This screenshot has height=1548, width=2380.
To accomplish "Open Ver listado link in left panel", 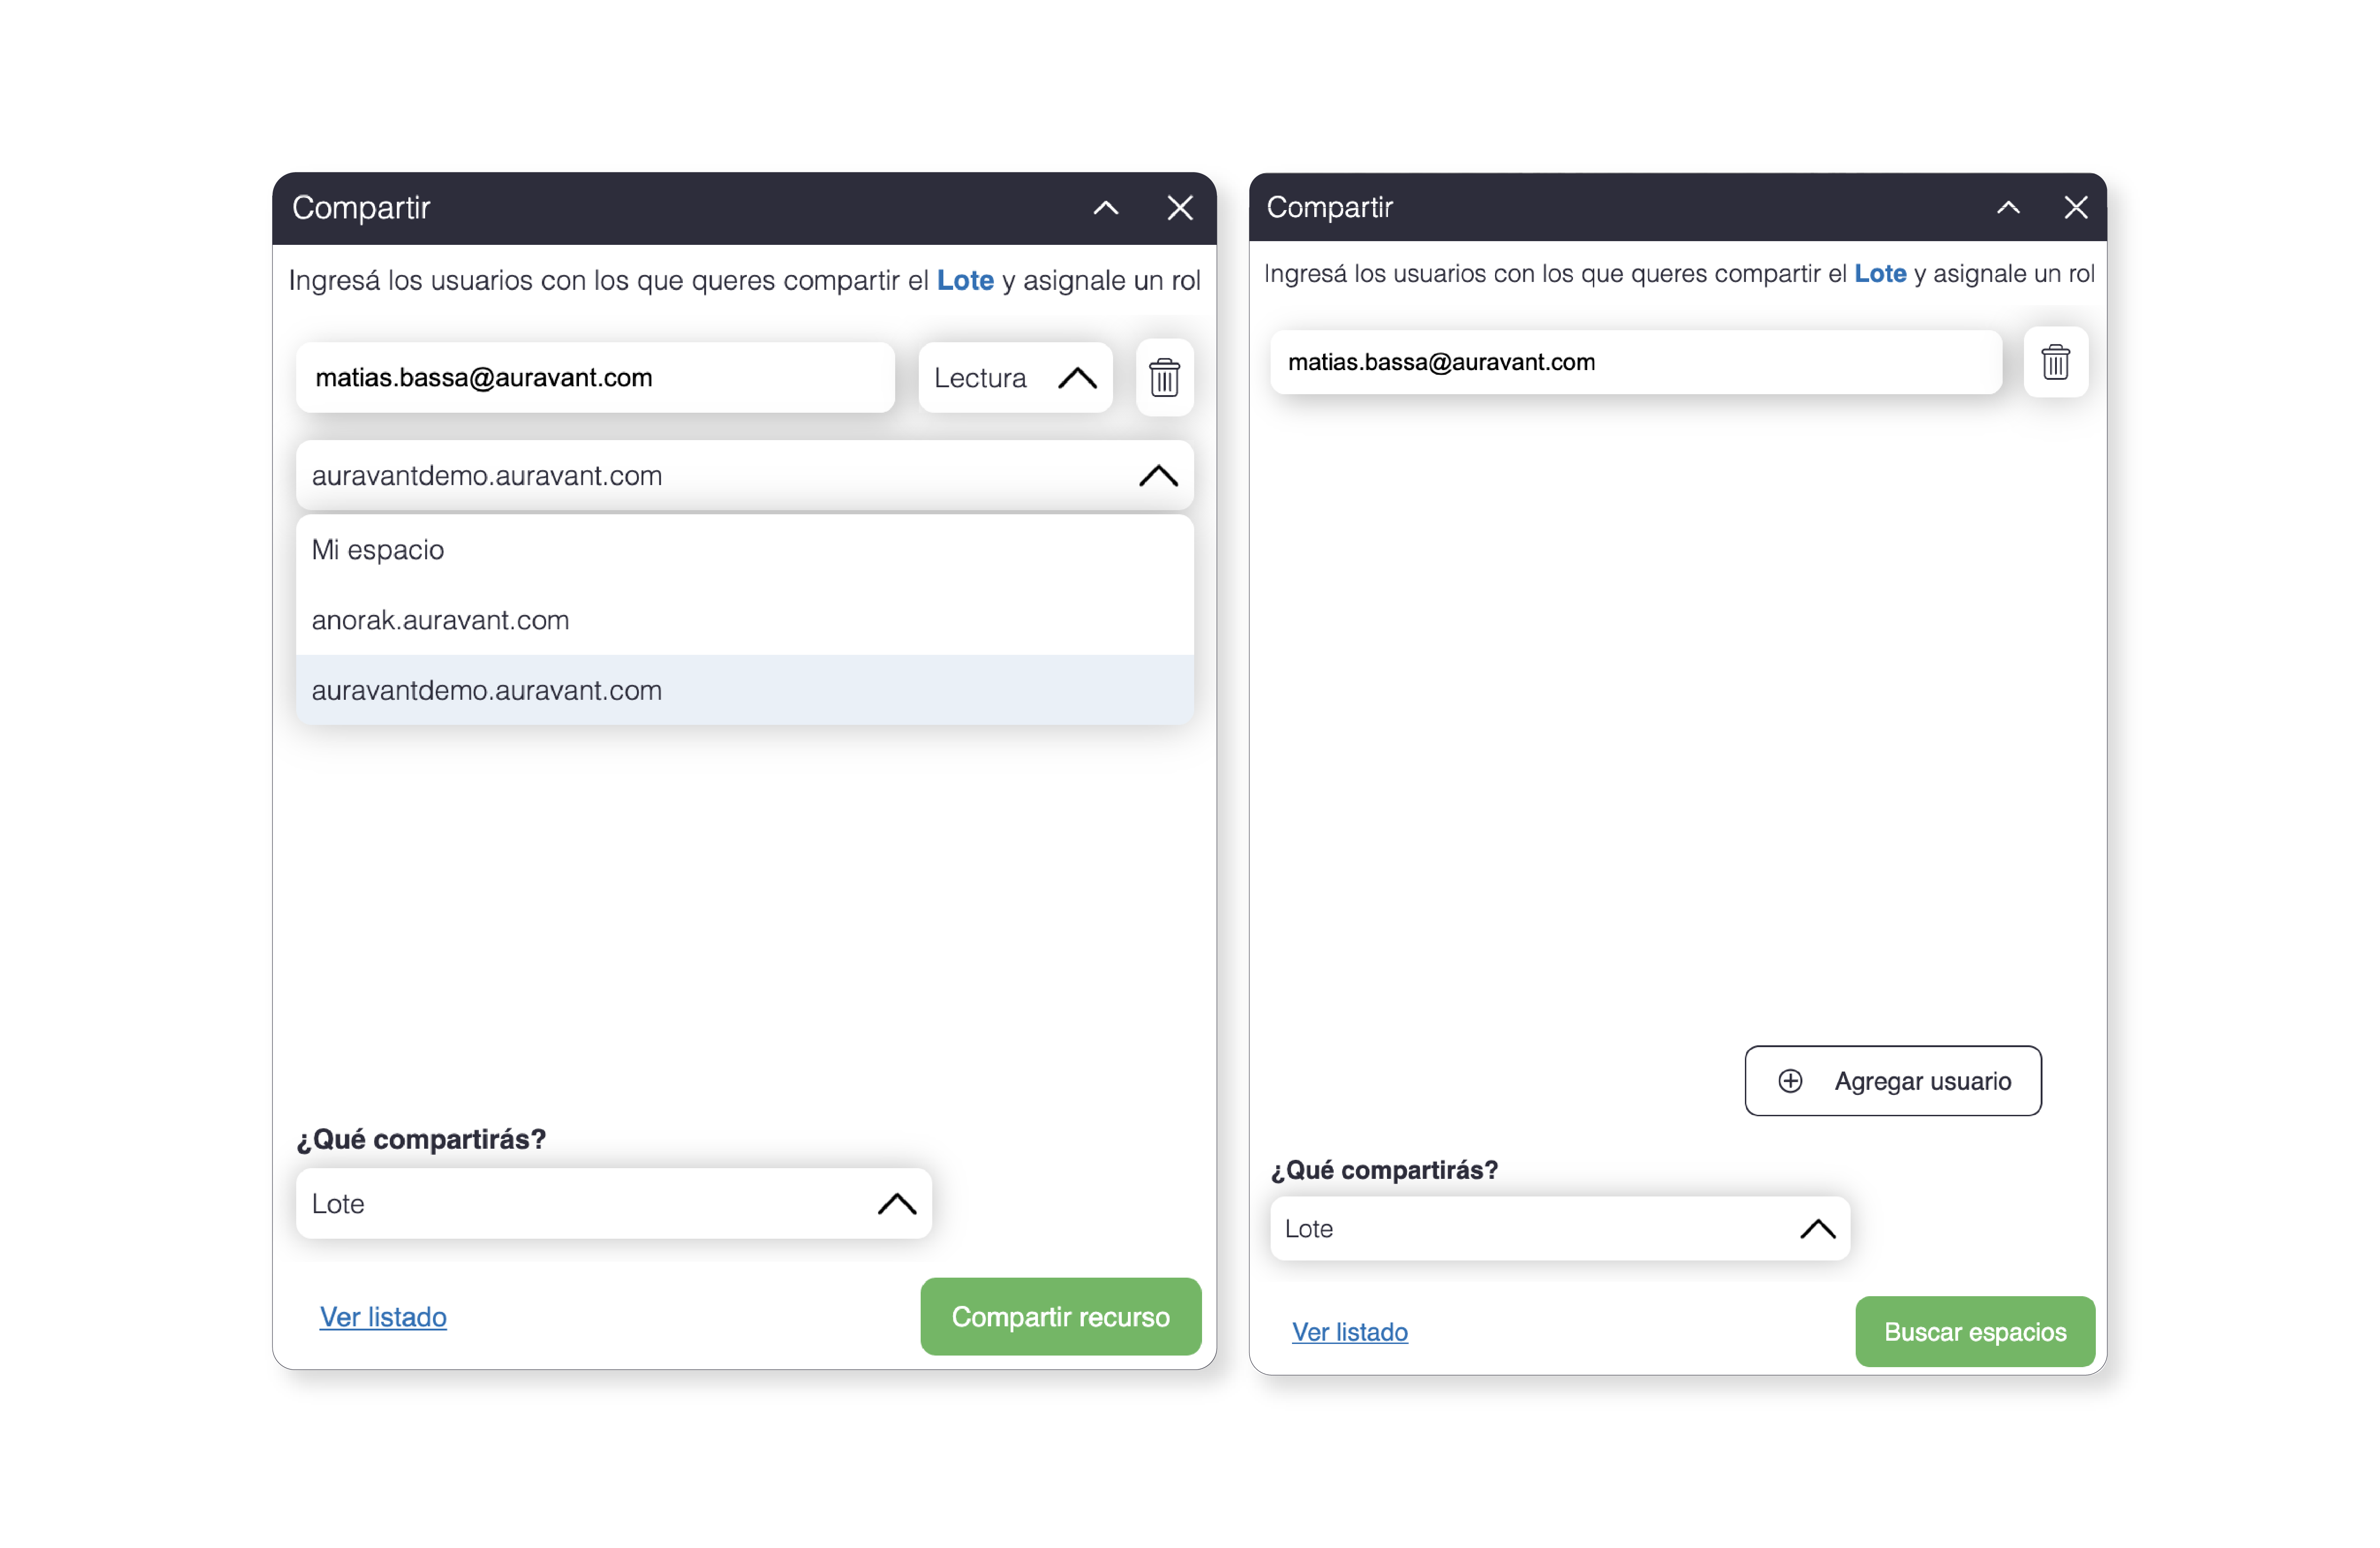I will click(383, 1317).
